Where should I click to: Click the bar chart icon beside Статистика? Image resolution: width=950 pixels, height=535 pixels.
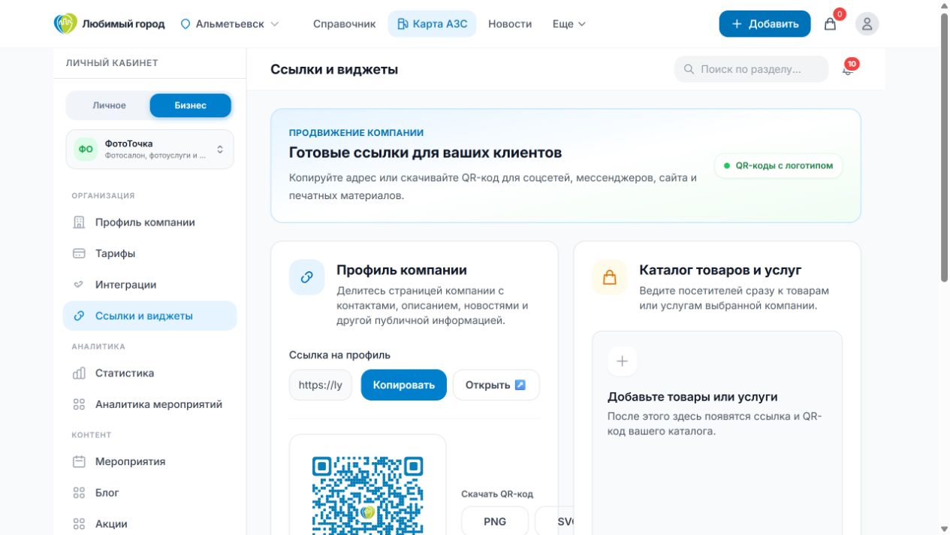point(79,373)
